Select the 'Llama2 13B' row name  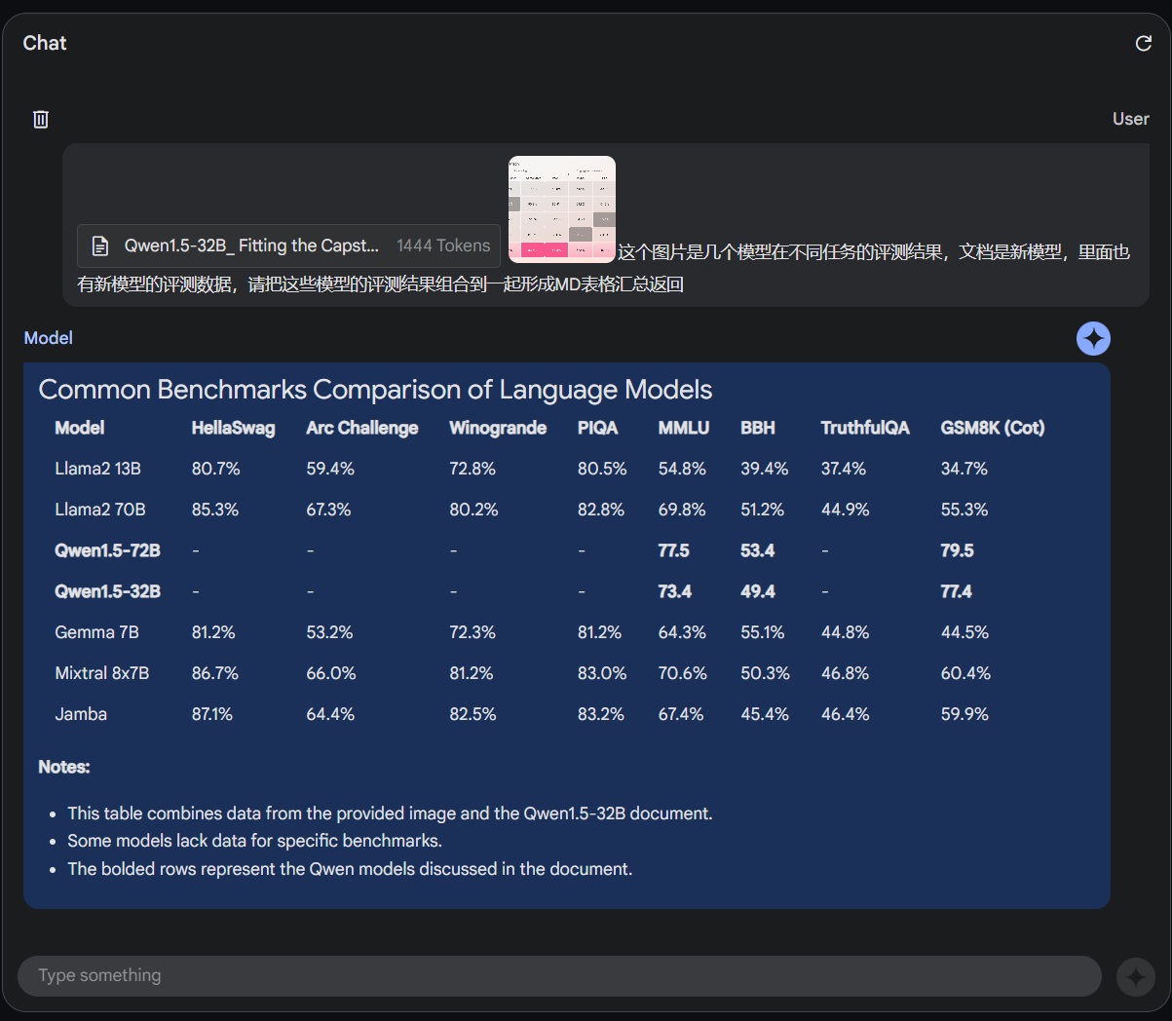pyautogui.click(x=98, y=469)
